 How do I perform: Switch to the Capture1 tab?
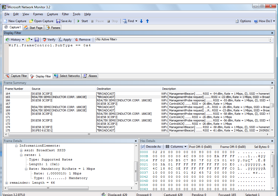pos(13,27)
